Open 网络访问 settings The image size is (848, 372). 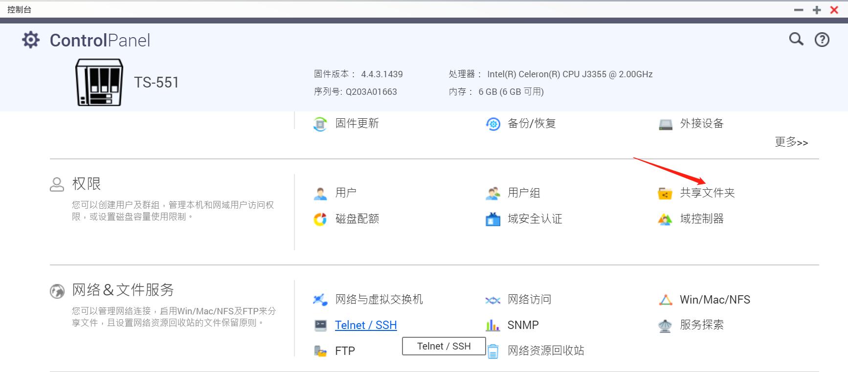click(x=529, y=299)
